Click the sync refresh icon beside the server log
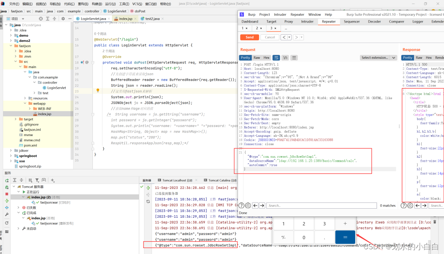This screenshot has height=254, width=444. [x=148, y=202]
